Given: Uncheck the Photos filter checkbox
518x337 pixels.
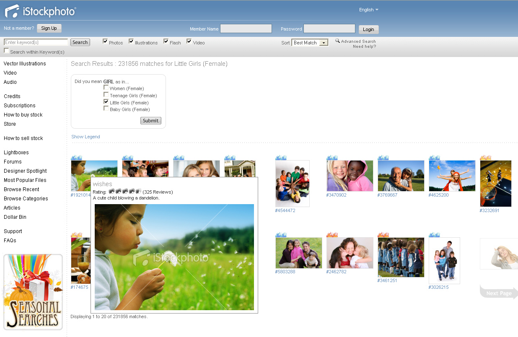Looking at the screenshot, I should [x=106, y=41].
